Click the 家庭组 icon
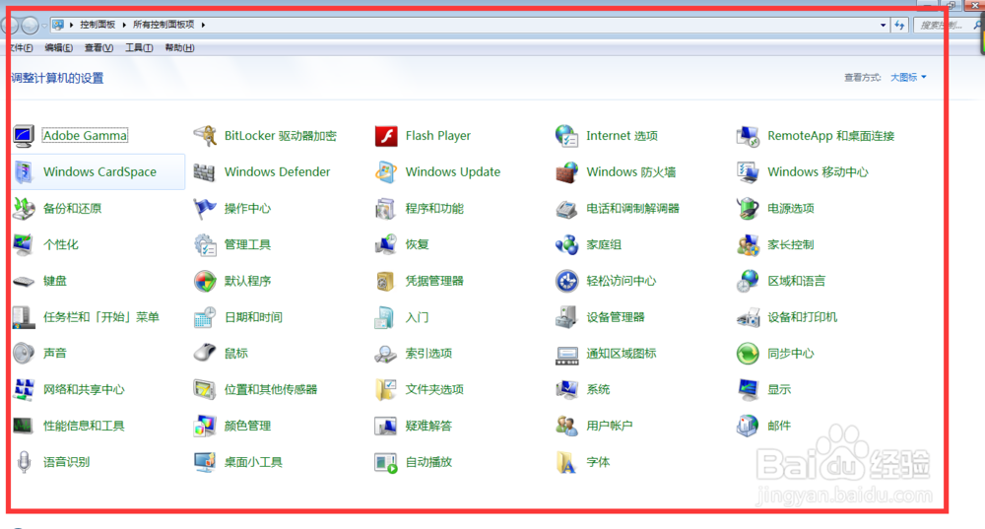985x529 pixels. pyautogui.click(x=566, y=244)
